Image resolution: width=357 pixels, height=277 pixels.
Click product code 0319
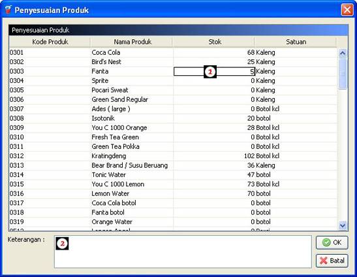[x=16, y=222]
